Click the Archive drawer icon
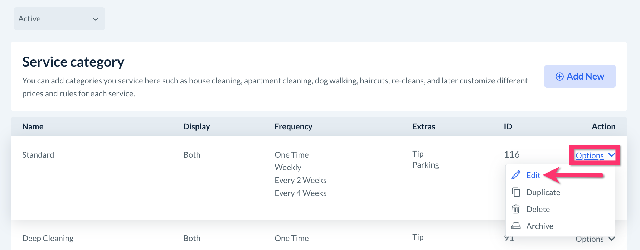Screen dimensions: 640x250 coord(516,226)
